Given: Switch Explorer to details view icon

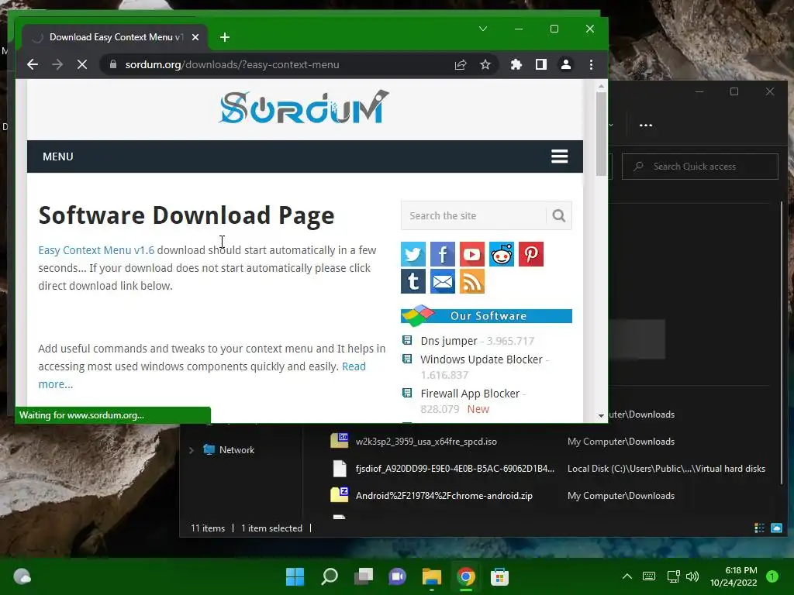Looking at the screenshot, I should tap(759, 528).
